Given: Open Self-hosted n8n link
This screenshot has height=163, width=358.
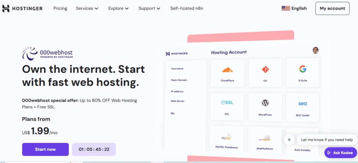Looking at the screenshot, I should coord(187,8).
